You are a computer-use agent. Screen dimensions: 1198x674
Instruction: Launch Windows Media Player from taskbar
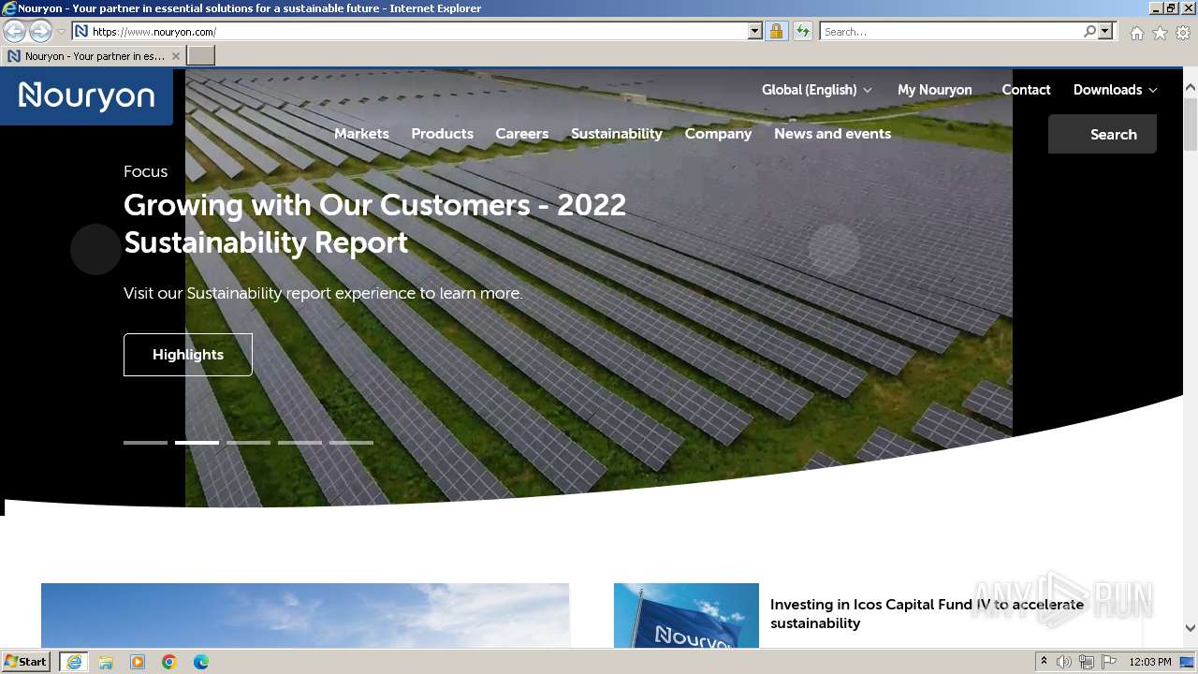click(x=138, y=662)
